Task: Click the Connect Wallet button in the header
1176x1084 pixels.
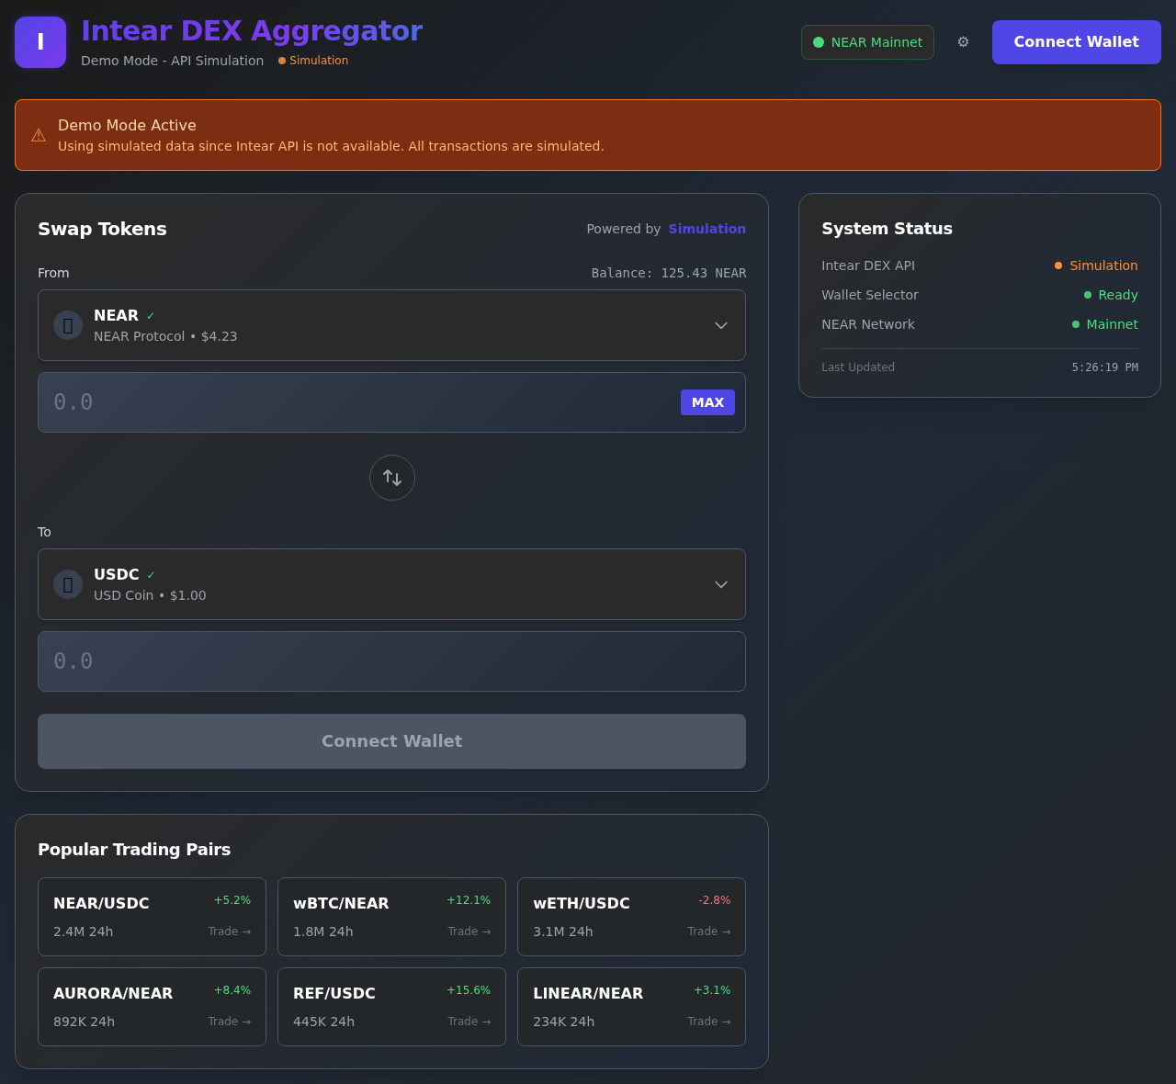Action: (x=1076, y=41)
